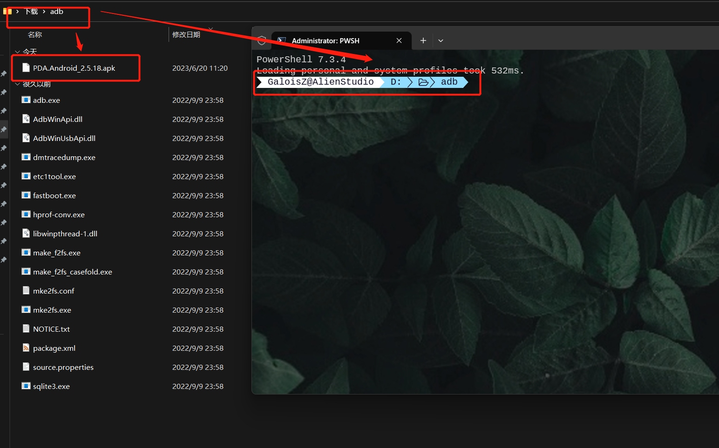Click the libwinpthread-1.dll file icon
This screenshot has height=448, width=719.
pyautogui.click(x=26, y=233)
